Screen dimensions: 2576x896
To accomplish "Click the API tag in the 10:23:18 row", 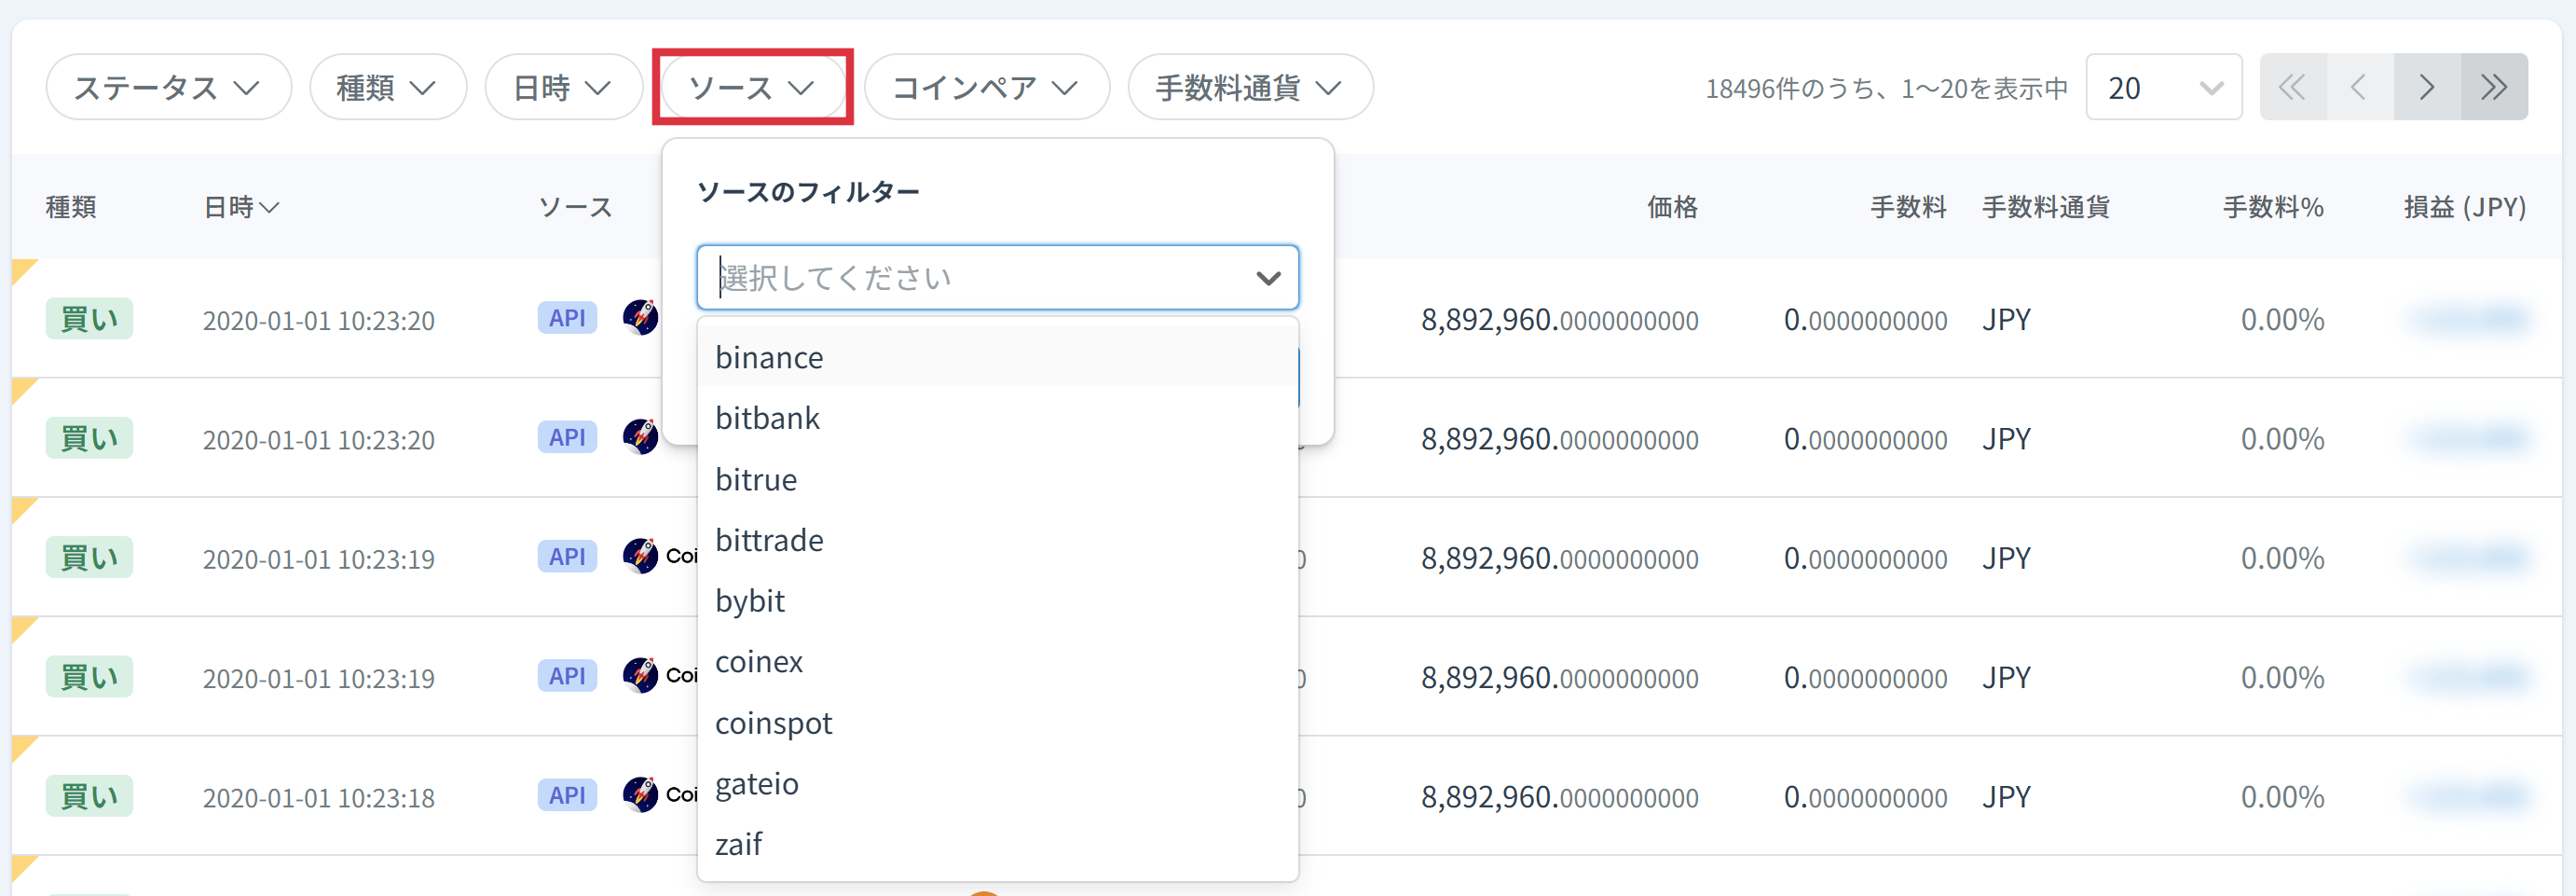I will [x=567, y=795].
